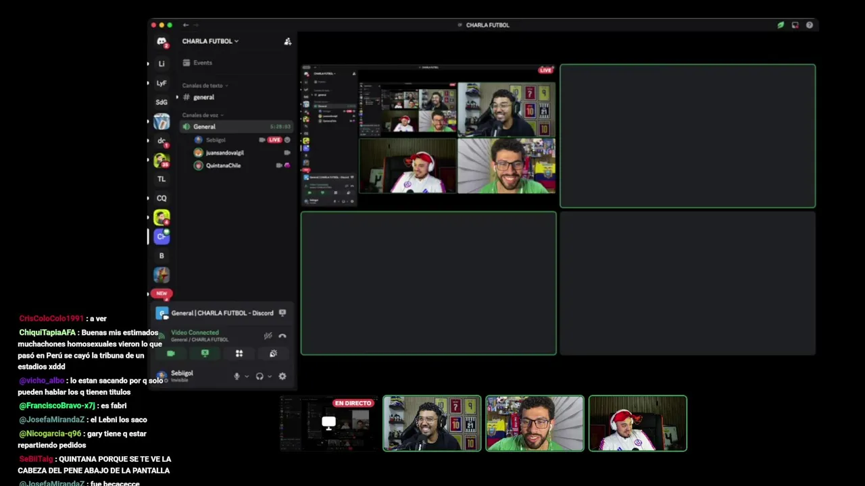Click chat username SeBiiTaig
This screenshot has width=865, height=486.
[36, 459]
